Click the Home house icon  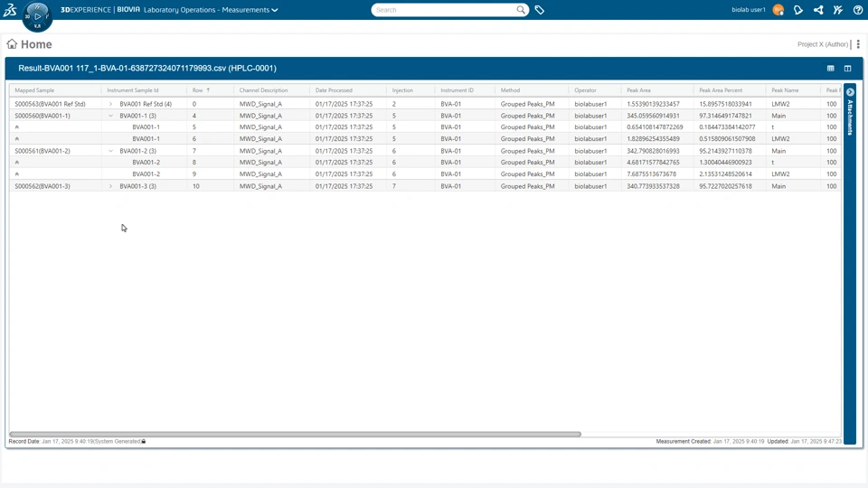(12, 43)
